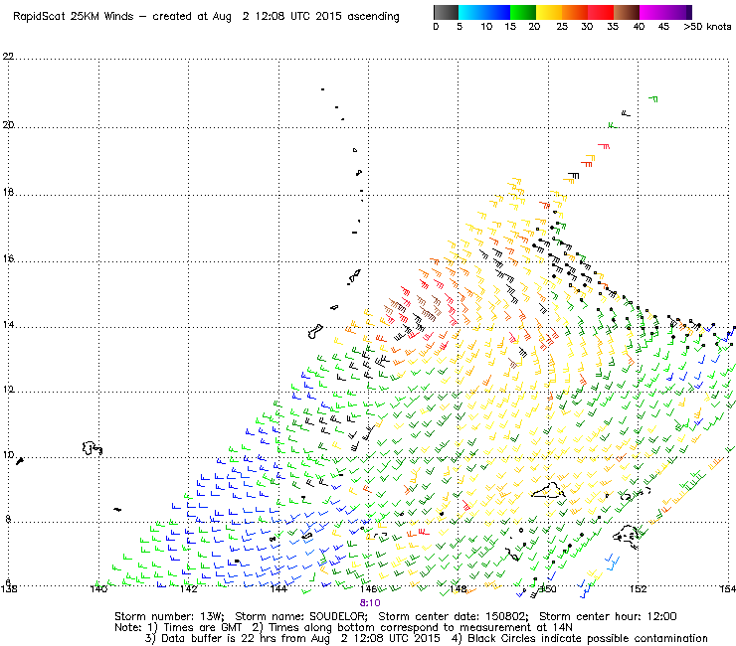Click the cyan-blue 5-15 knots legend swatch

coord(484,12)
